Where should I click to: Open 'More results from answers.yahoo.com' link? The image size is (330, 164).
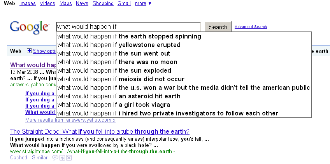(70, 120)
